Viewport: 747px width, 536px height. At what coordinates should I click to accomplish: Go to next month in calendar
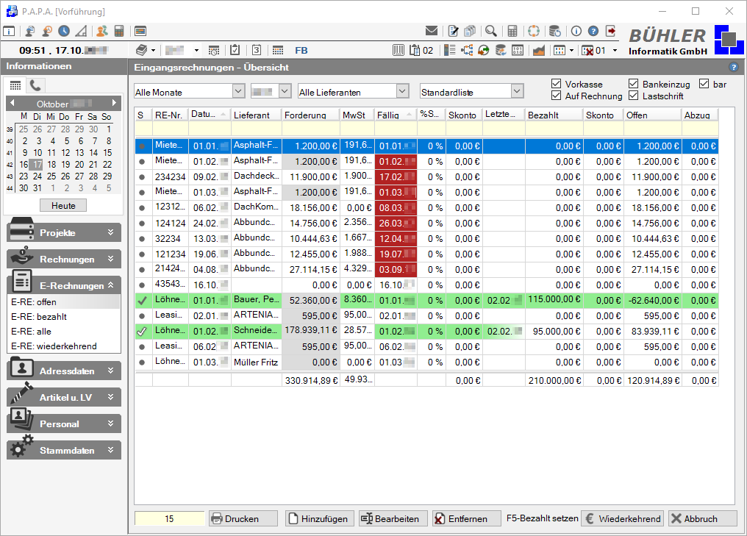114,103
